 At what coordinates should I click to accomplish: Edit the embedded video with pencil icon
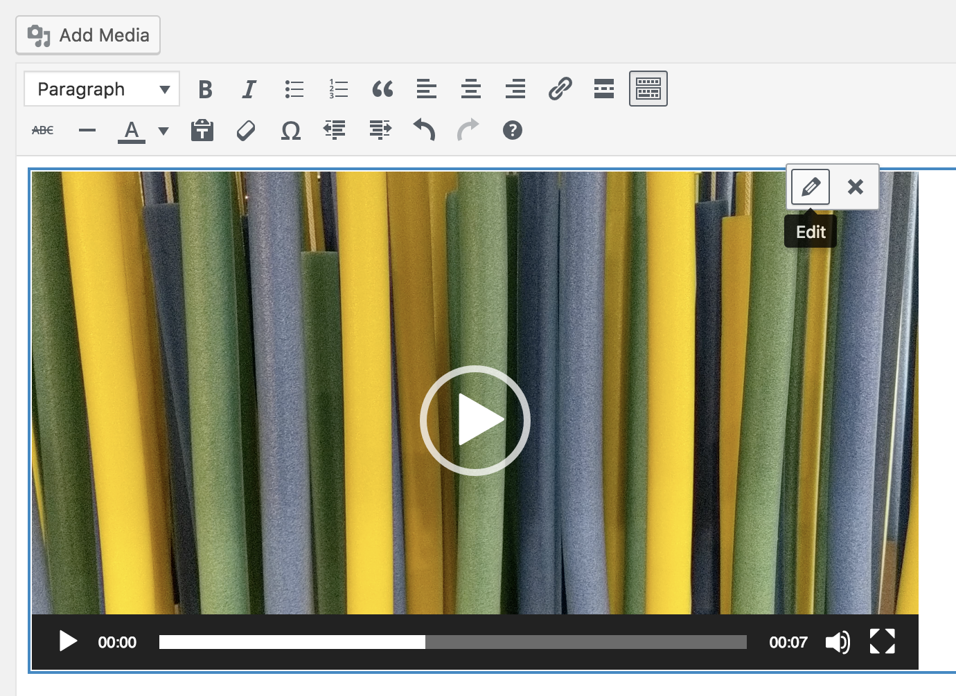811,187
